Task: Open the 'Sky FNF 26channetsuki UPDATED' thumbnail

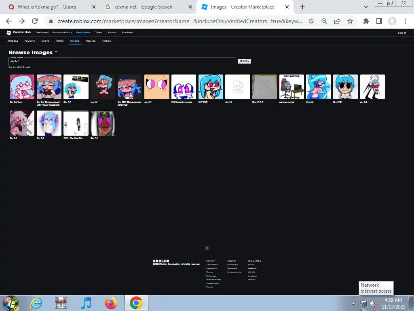Action: point(130,87)
